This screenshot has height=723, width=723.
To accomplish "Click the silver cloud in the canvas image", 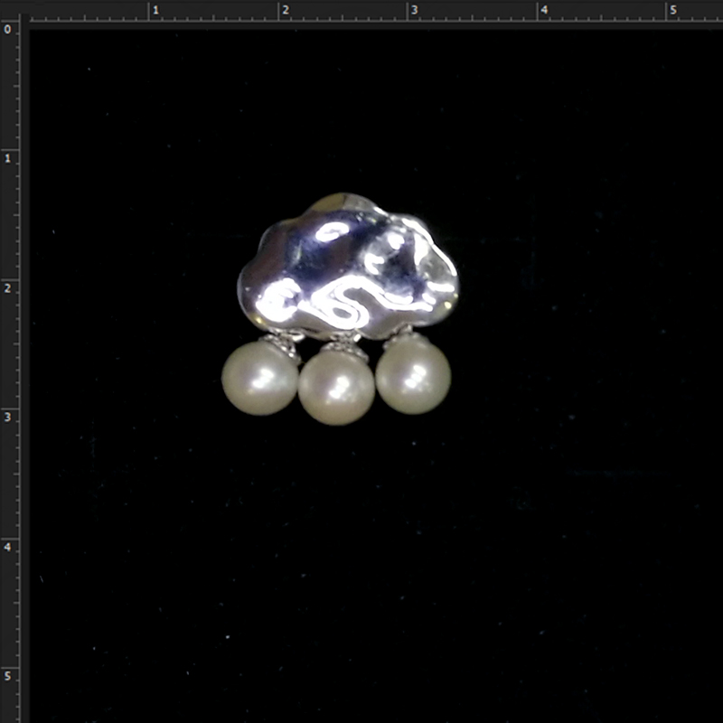I will [x=348, y=266].
